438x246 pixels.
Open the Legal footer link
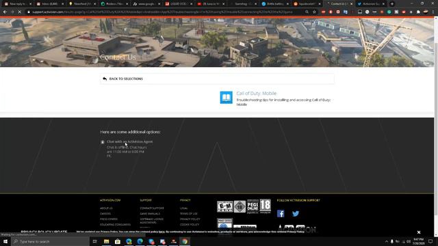[x=184, y=208]
